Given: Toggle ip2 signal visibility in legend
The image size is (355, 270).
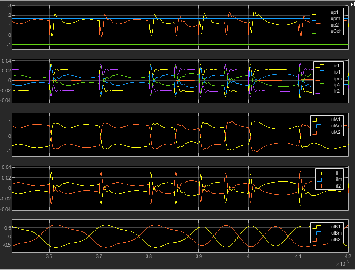Looking at the screenshot, I should (x=337, y=85).
